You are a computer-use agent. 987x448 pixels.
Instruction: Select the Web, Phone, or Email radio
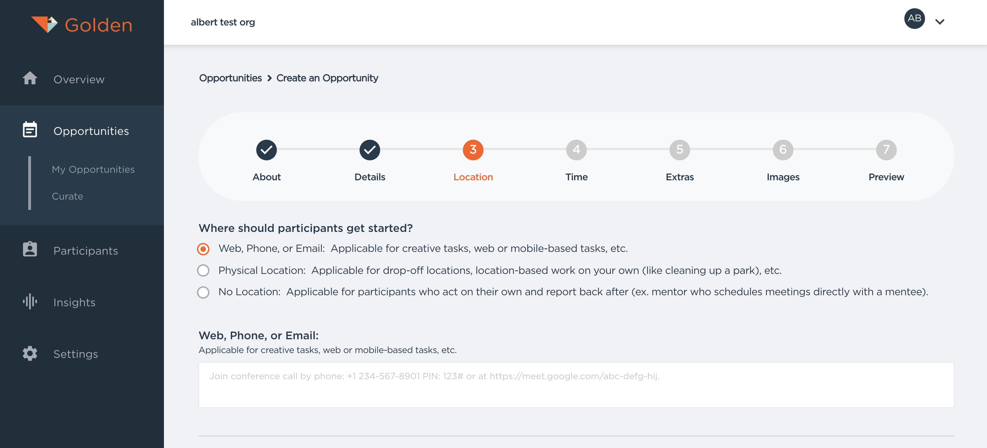(x=203, y=249)
